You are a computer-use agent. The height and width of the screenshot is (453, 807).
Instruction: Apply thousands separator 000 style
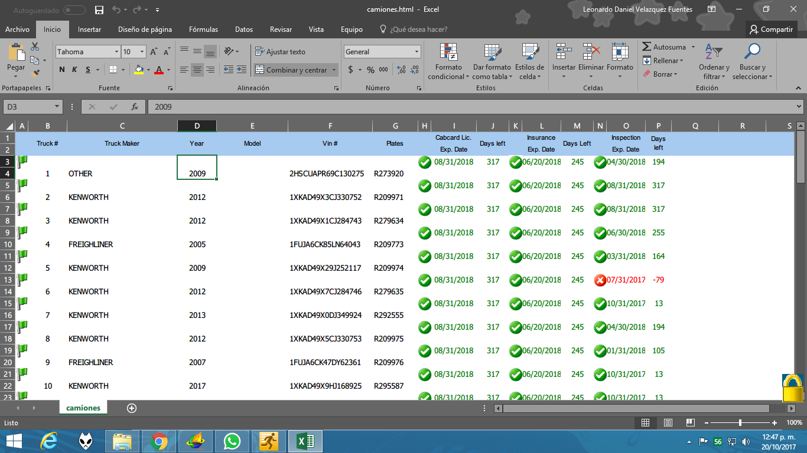click(383, 70)
